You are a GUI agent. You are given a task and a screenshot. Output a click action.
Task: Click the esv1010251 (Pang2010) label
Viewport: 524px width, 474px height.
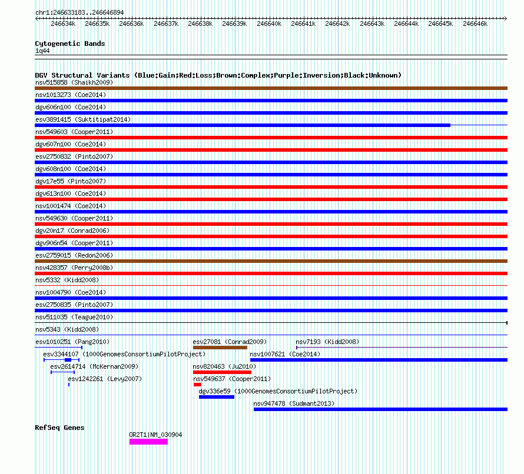coord(72,342)
